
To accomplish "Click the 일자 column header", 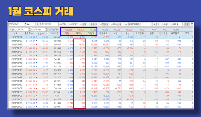I will [15, 33].
